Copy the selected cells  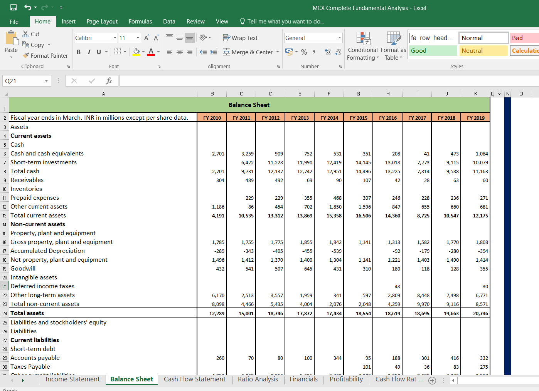coord(33,45)
